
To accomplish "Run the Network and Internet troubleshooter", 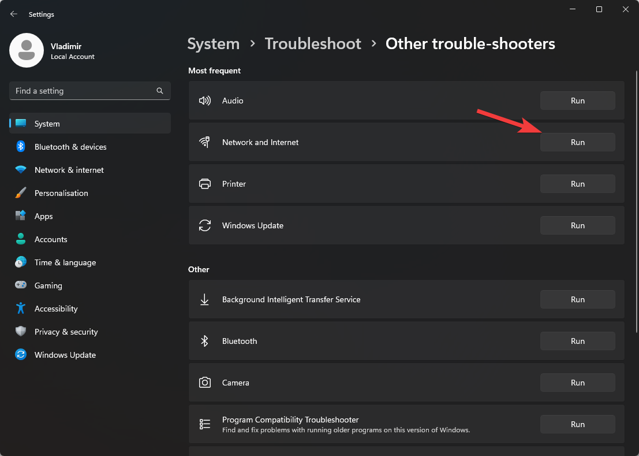I will pos(577,142).
